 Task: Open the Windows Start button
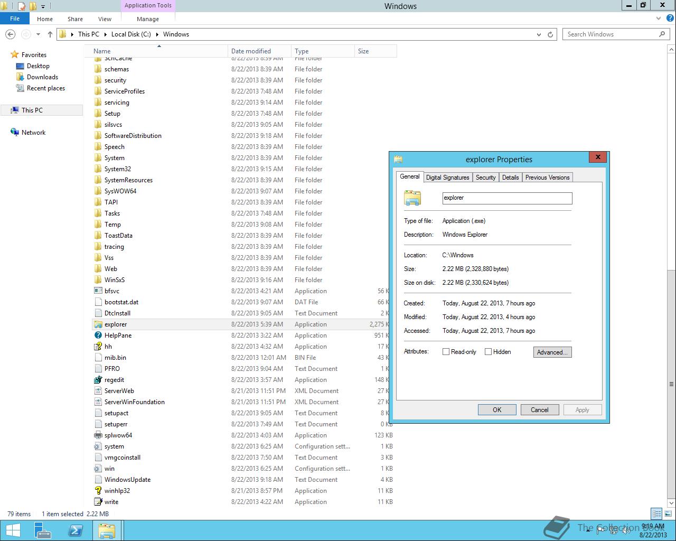pos(13,530)
